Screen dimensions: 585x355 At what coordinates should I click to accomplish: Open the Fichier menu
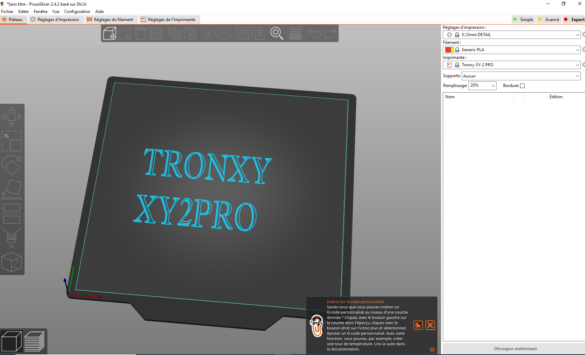click(x=7, y=12)
